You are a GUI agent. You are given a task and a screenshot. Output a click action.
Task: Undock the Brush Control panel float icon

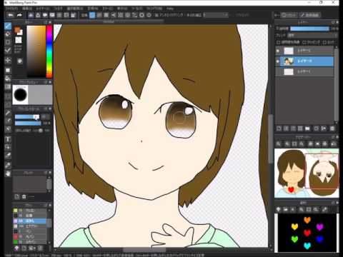point(46,109)
